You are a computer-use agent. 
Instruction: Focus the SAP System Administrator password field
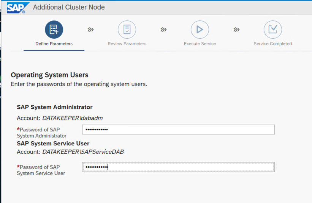click(178, 130)
